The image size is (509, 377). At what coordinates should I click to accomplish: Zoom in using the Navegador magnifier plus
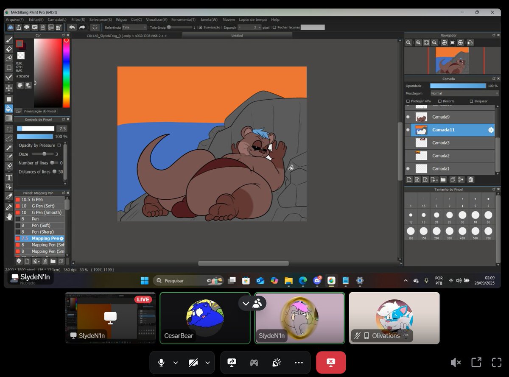[418, 42]
